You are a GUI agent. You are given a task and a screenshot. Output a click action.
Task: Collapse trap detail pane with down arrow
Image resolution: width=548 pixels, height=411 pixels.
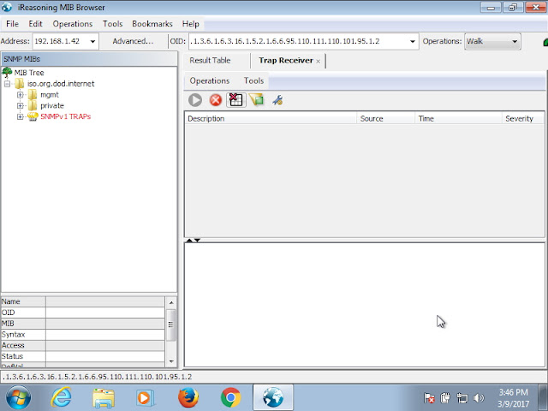197,241
